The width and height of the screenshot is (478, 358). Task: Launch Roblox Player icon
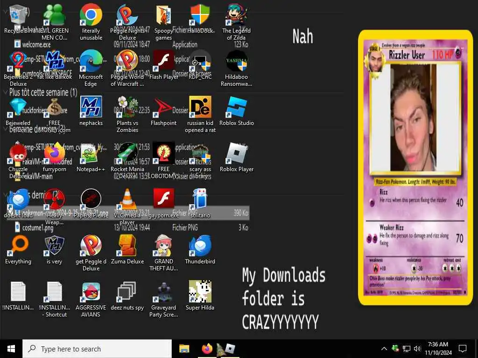[237, 154]
